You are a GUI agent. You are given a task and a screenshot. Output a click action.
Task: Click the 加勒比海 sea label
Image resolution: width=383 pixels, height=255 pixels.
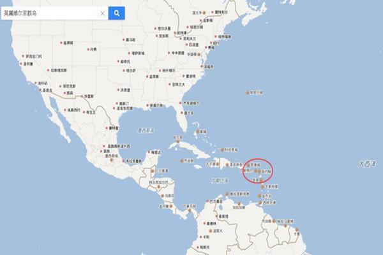point(220,180)
